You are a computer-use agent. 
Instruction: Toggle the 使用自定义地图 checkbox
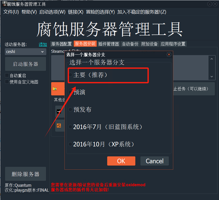[7, 82]
